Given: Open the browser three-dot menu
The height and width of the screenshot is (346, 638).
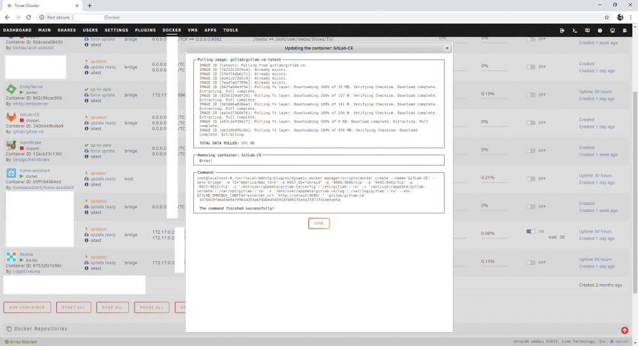Looking at the screenshot, I should (631, 17).
